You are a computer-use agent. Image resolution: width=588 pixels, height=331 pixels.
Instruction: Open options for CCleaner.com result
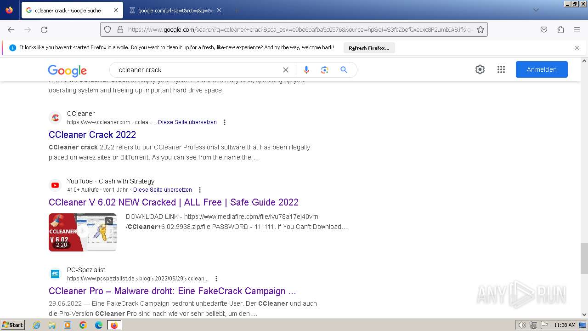pos(225,122)
